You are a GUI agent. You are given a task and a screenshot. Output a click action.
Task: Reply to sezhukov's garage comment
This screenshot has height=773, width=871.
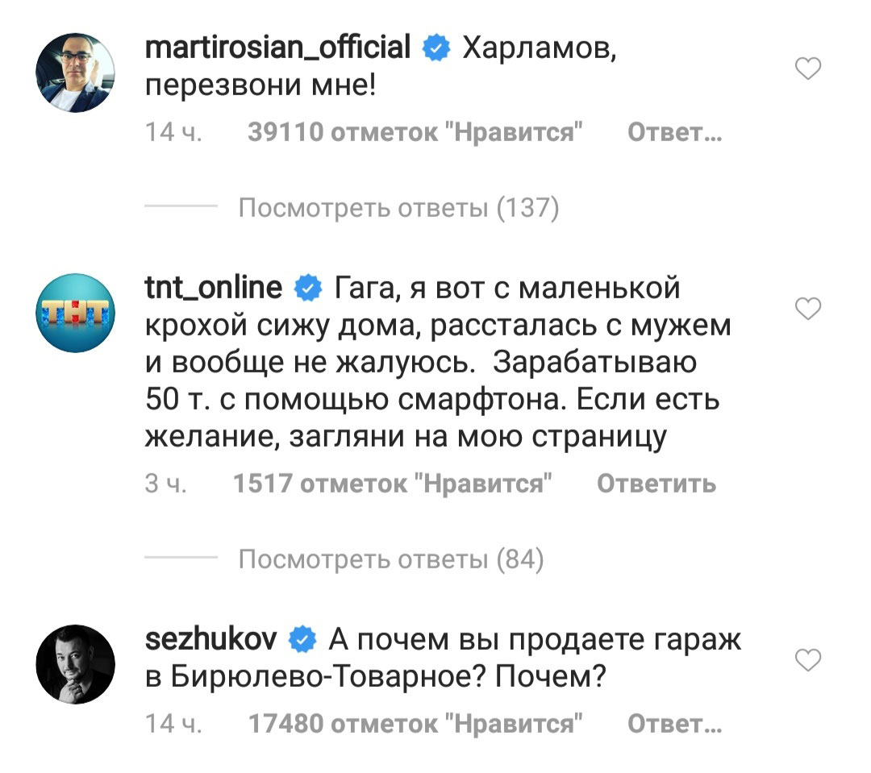coord(674,725)
